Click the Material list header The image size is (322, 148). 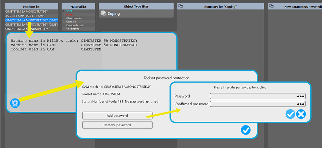pyautogui.click(x=78, y=6)
